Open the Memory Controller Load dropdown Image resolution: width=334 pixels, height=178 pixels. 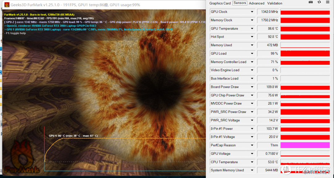point(252,62)
